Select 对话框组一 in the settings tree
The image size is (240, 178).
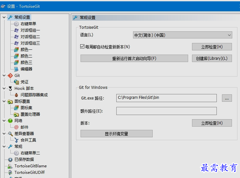[x=30, y=30]
